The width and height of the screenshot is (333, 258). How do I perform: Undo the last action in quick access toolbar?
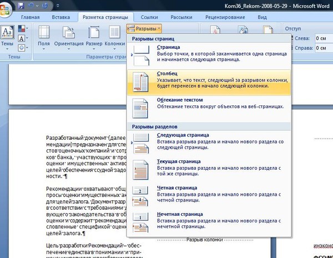click(x=31, y=6)
